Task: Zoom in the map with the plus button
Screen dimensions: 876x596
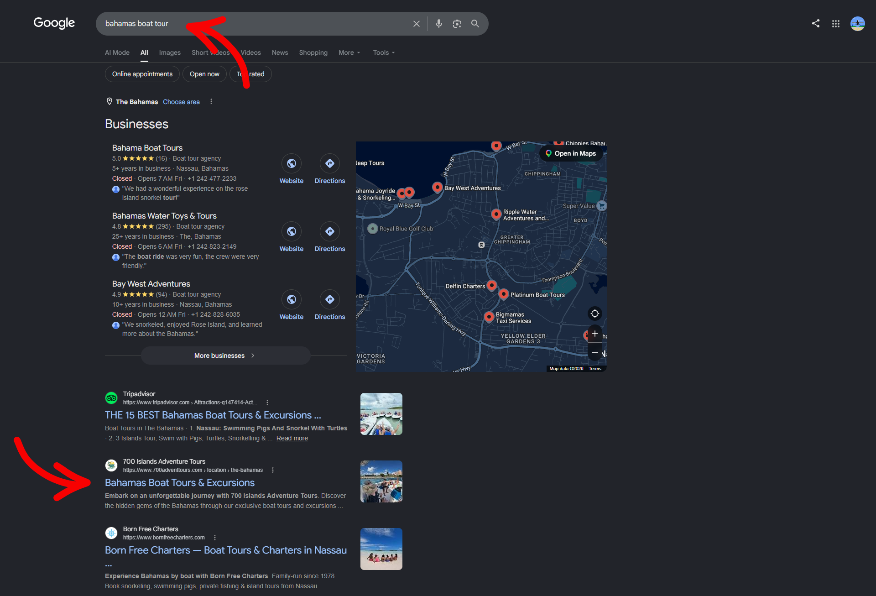Action: [594, 334]
